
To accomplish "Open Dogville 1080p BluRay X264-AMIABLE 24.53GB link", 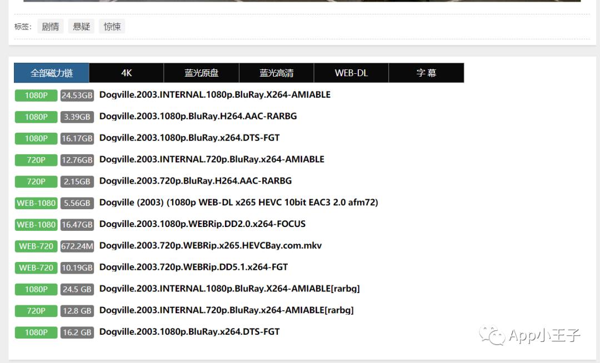I will coord(214,95).
